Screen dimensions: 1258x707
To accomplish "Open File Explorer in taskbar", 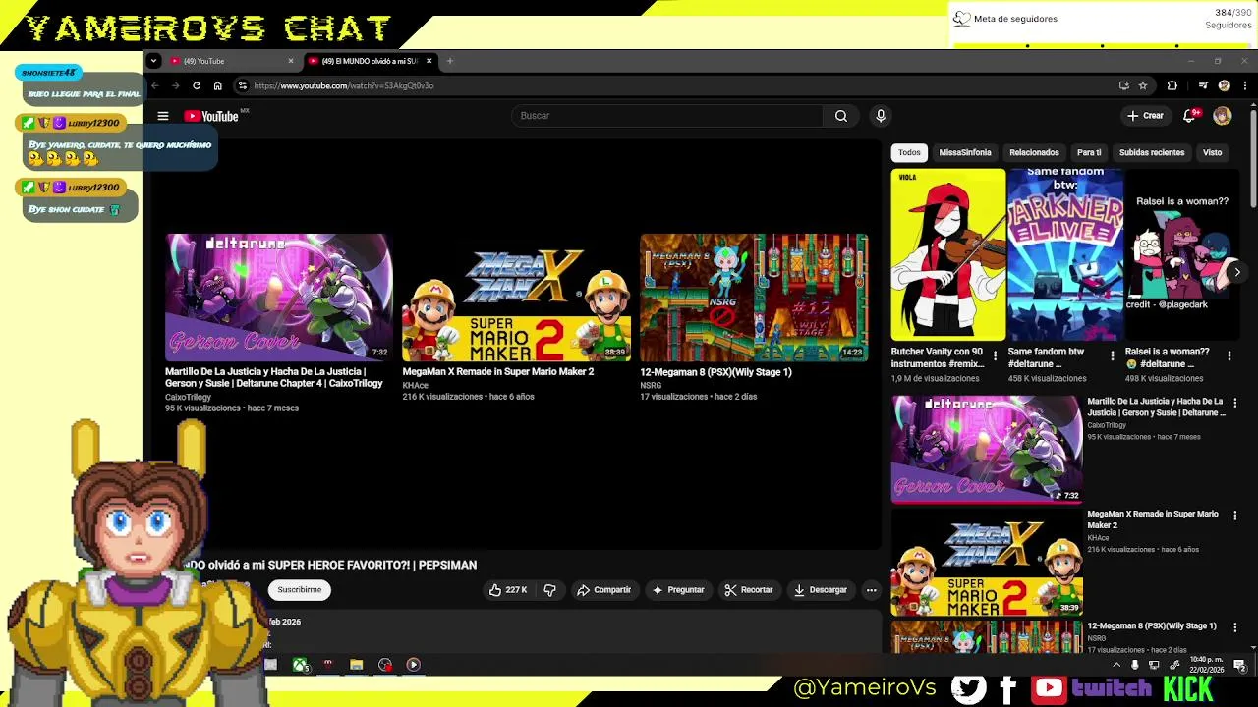I will point(357,665).
